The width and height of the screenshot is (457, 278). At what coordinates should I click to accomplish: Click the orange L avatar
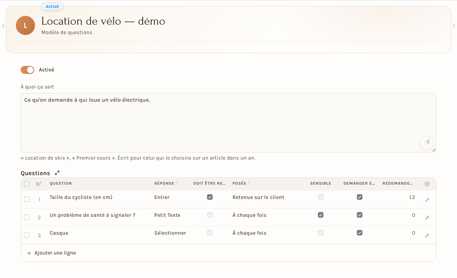click(x=25, y=26)
